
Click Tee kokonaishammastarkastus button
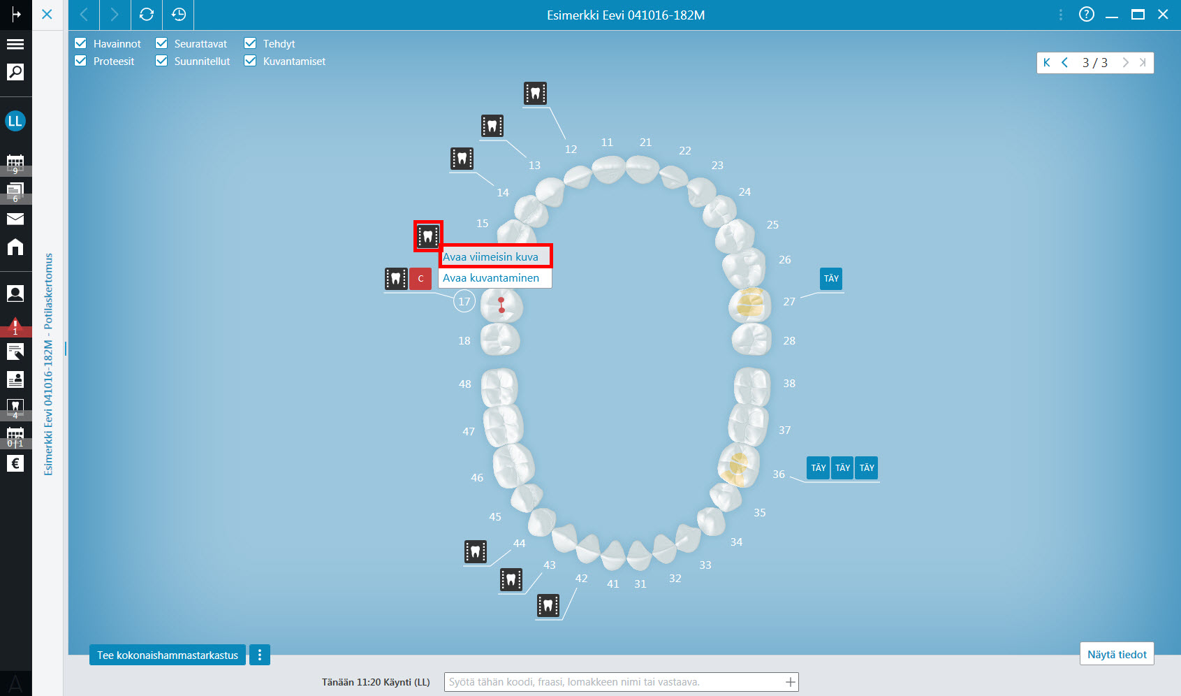(x=168, y=655)
